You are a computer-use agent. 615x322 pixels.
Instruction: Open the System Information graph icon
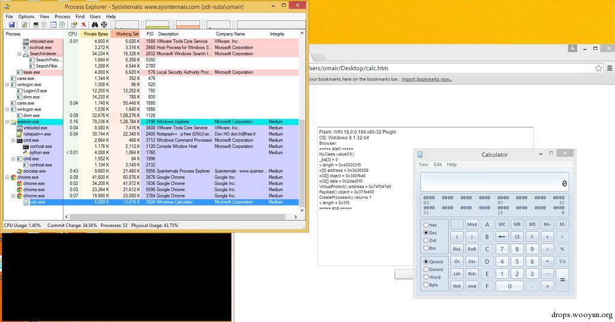pos(35,25)
